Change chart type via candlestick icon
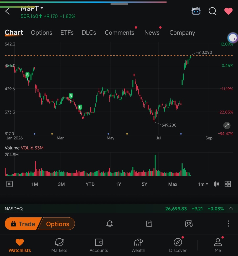238x256 pixels. [217, 184]
